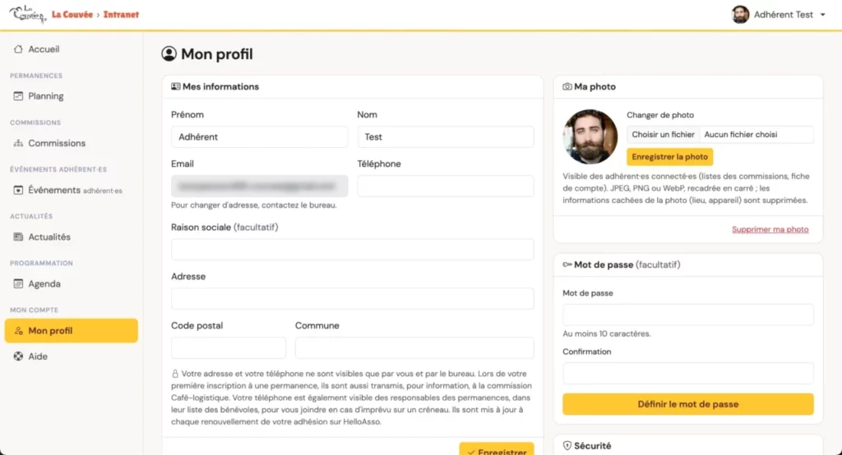This screenshot has width=842, height=455.
Task: Focus the Adresse input field
Action: (x=352, y=299)
